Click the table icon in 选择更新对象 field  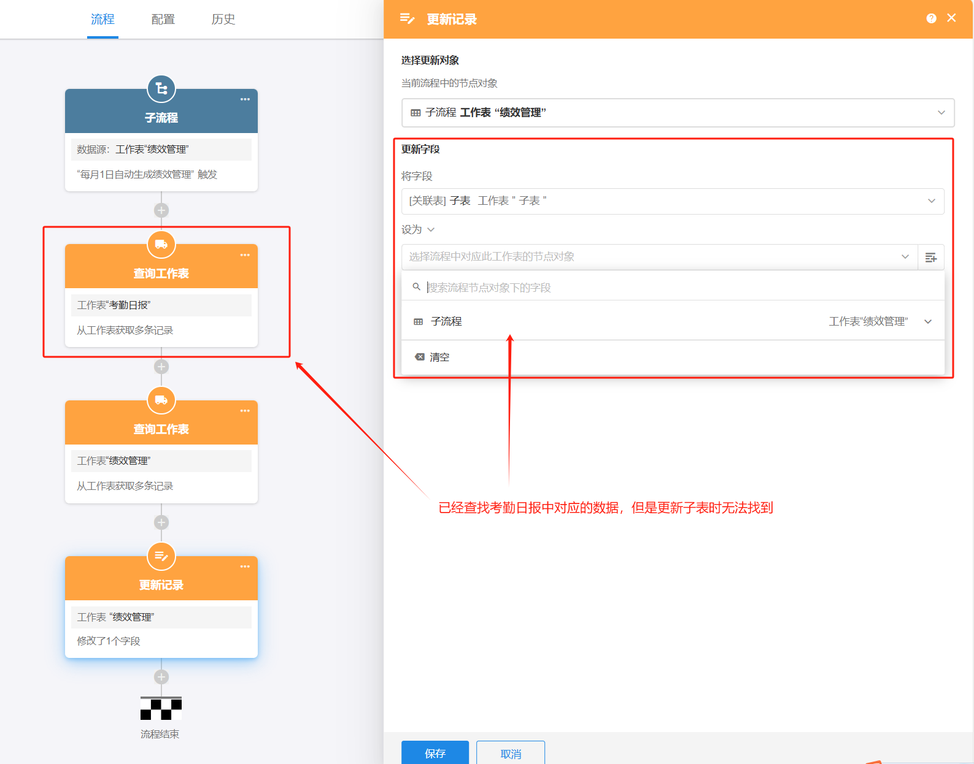point(415,113)
